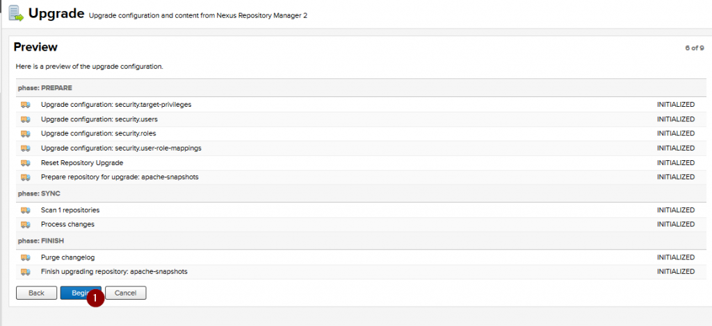Click the truck icon beside security.target-privileges
The width and height of the screenshot is (712, 326).
click(x=26, y=105)
